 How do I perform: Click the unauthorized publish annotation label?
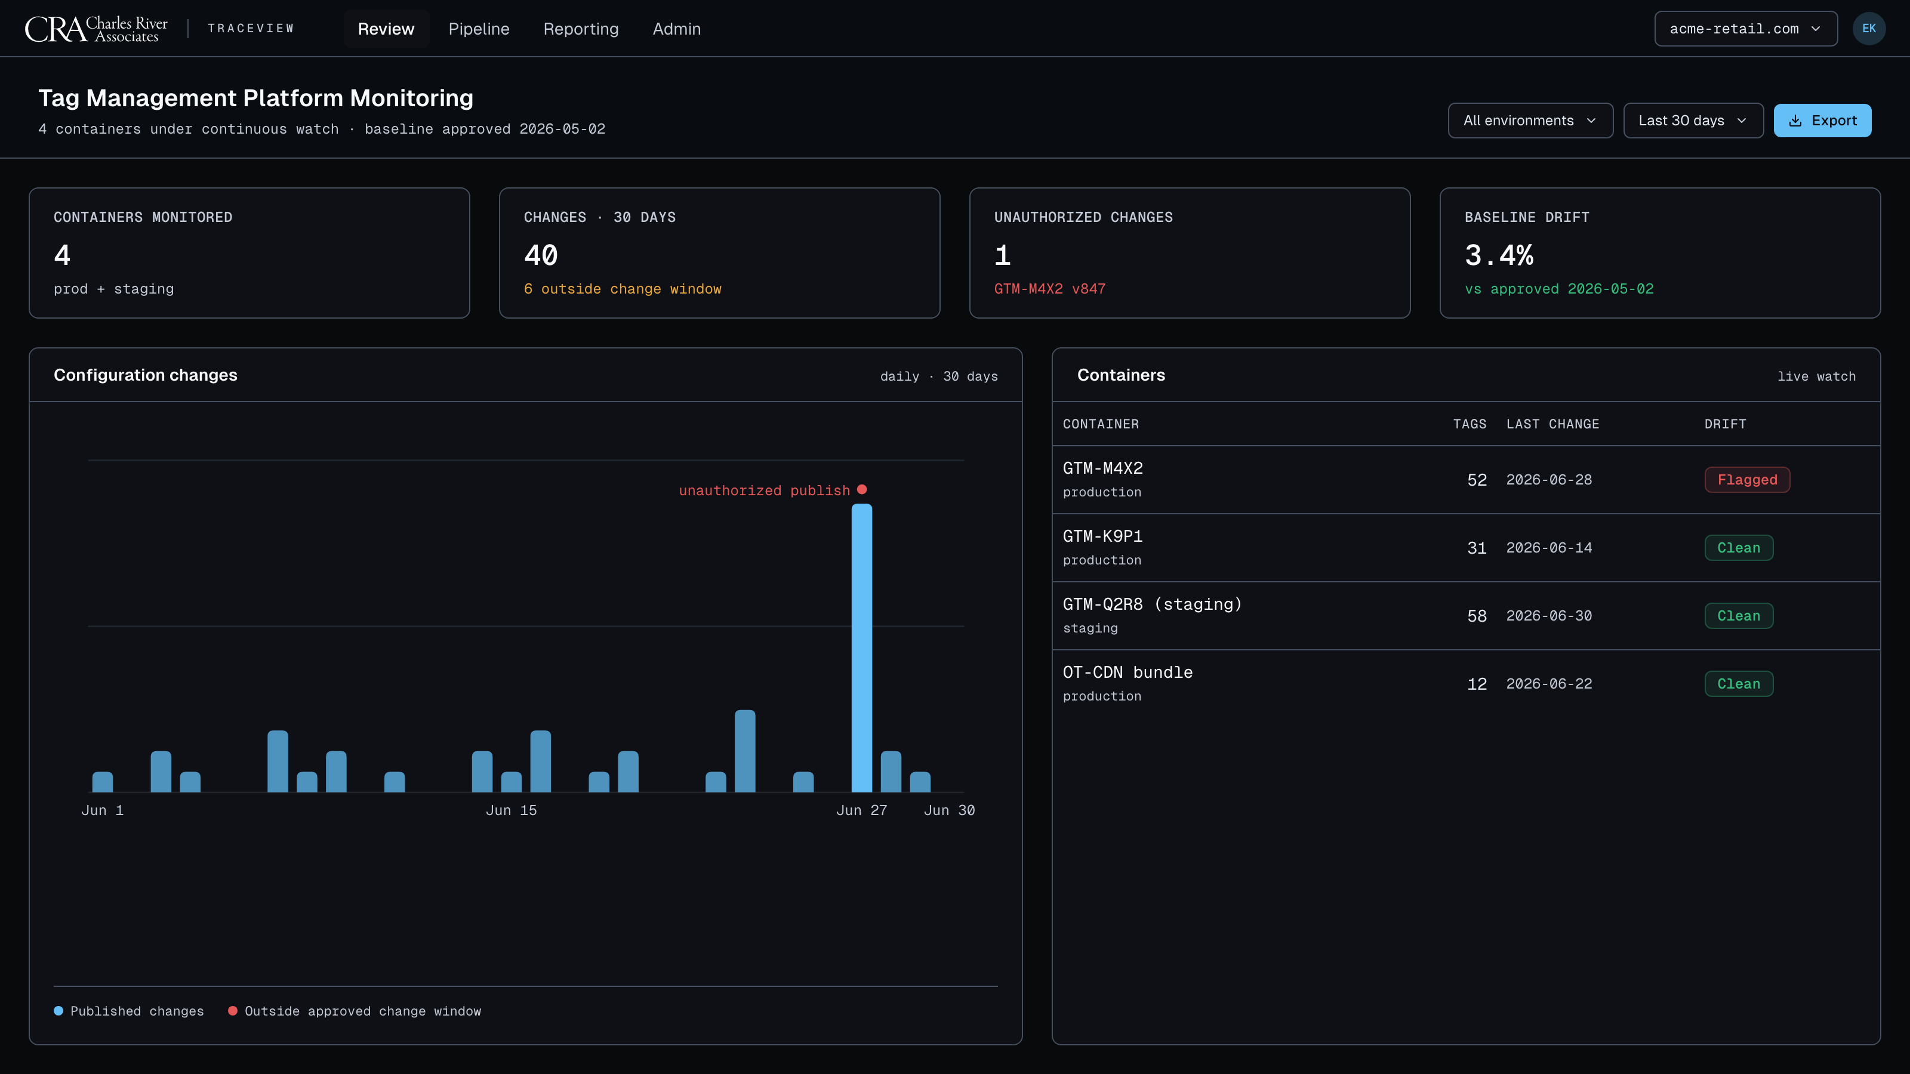[765, 490]
